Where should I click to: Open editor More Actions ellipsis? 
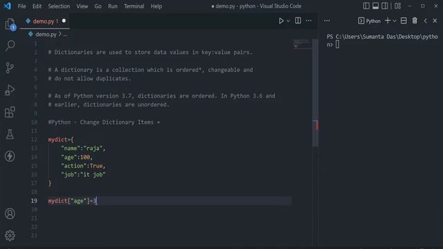pyautogui.click(x=309, y=21)
